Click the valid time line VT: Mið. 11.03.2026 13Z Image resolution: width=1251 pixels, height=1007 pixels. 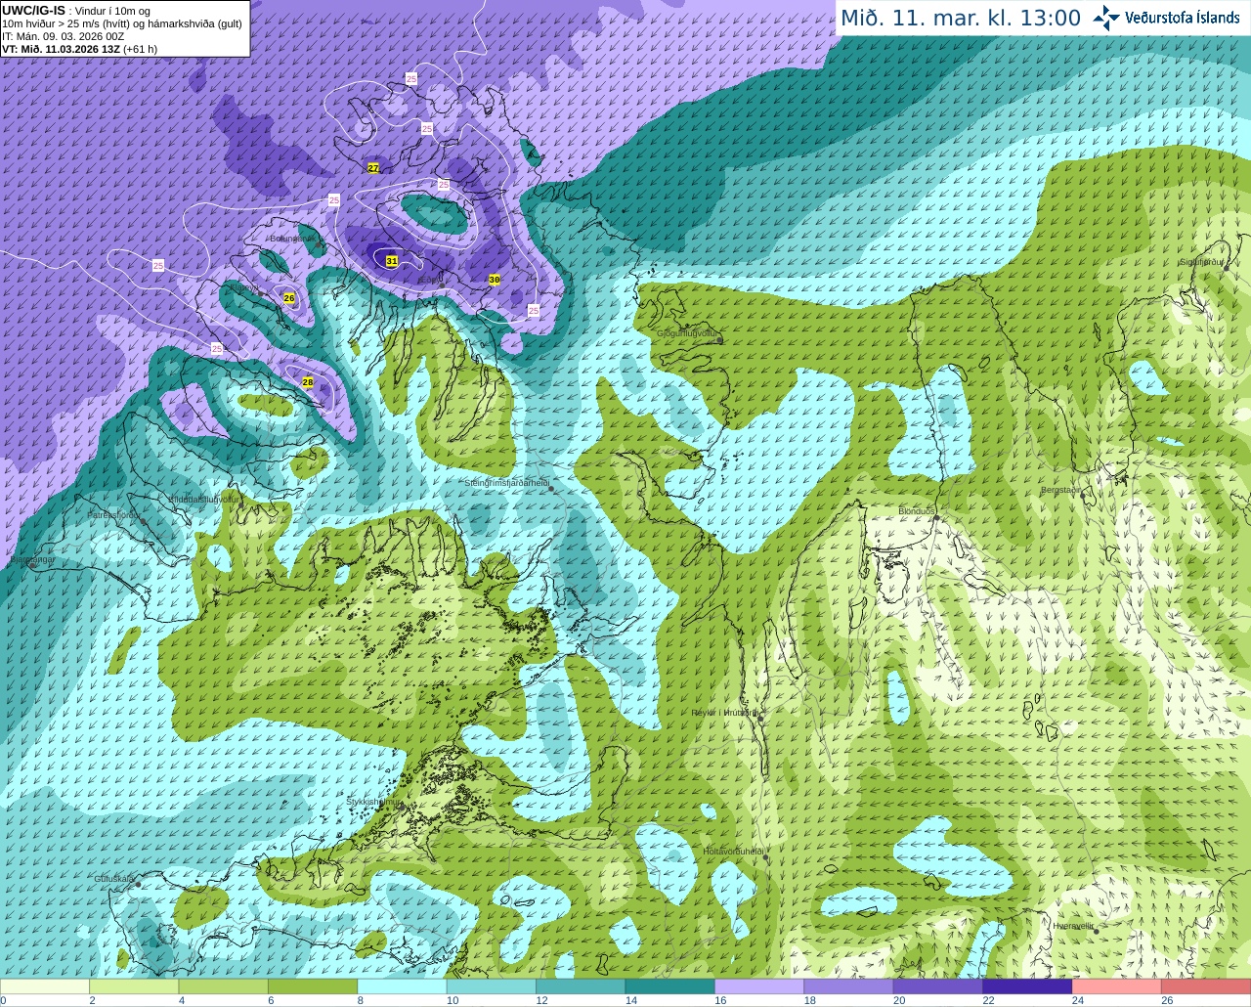coord(79,48)
